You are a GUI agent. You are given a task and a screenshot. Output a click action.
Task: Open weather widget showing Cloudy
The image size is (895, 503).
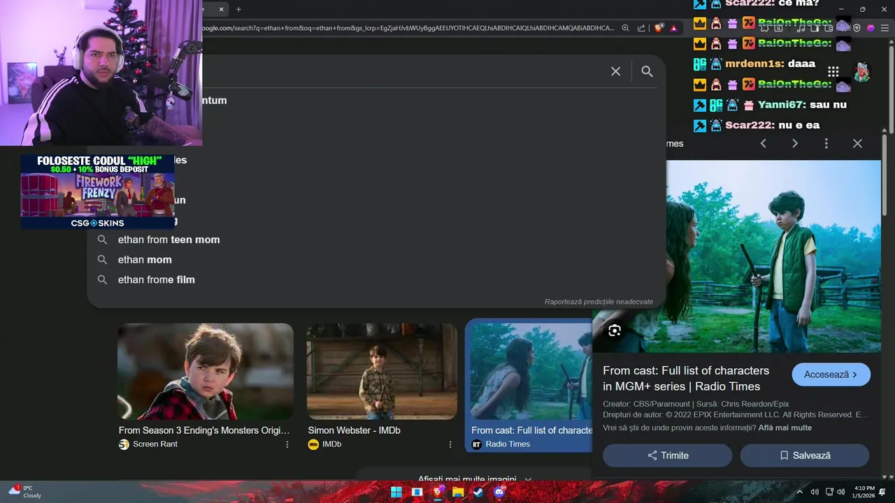pos(25,492)
